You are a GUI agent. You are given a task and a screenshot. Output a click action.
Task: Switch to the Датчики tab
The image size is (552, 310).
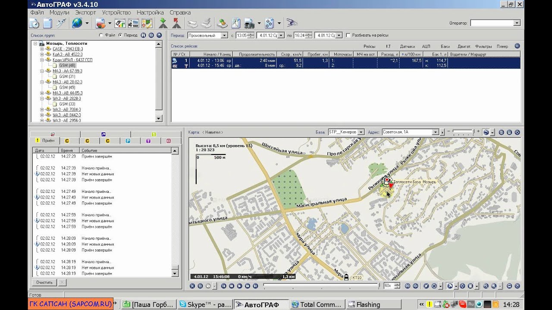click(407, 46)
